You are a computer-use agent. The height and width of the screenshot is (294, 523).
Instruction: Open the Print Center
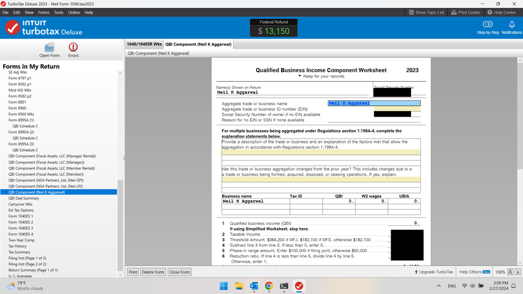click(x=465, y=13)
